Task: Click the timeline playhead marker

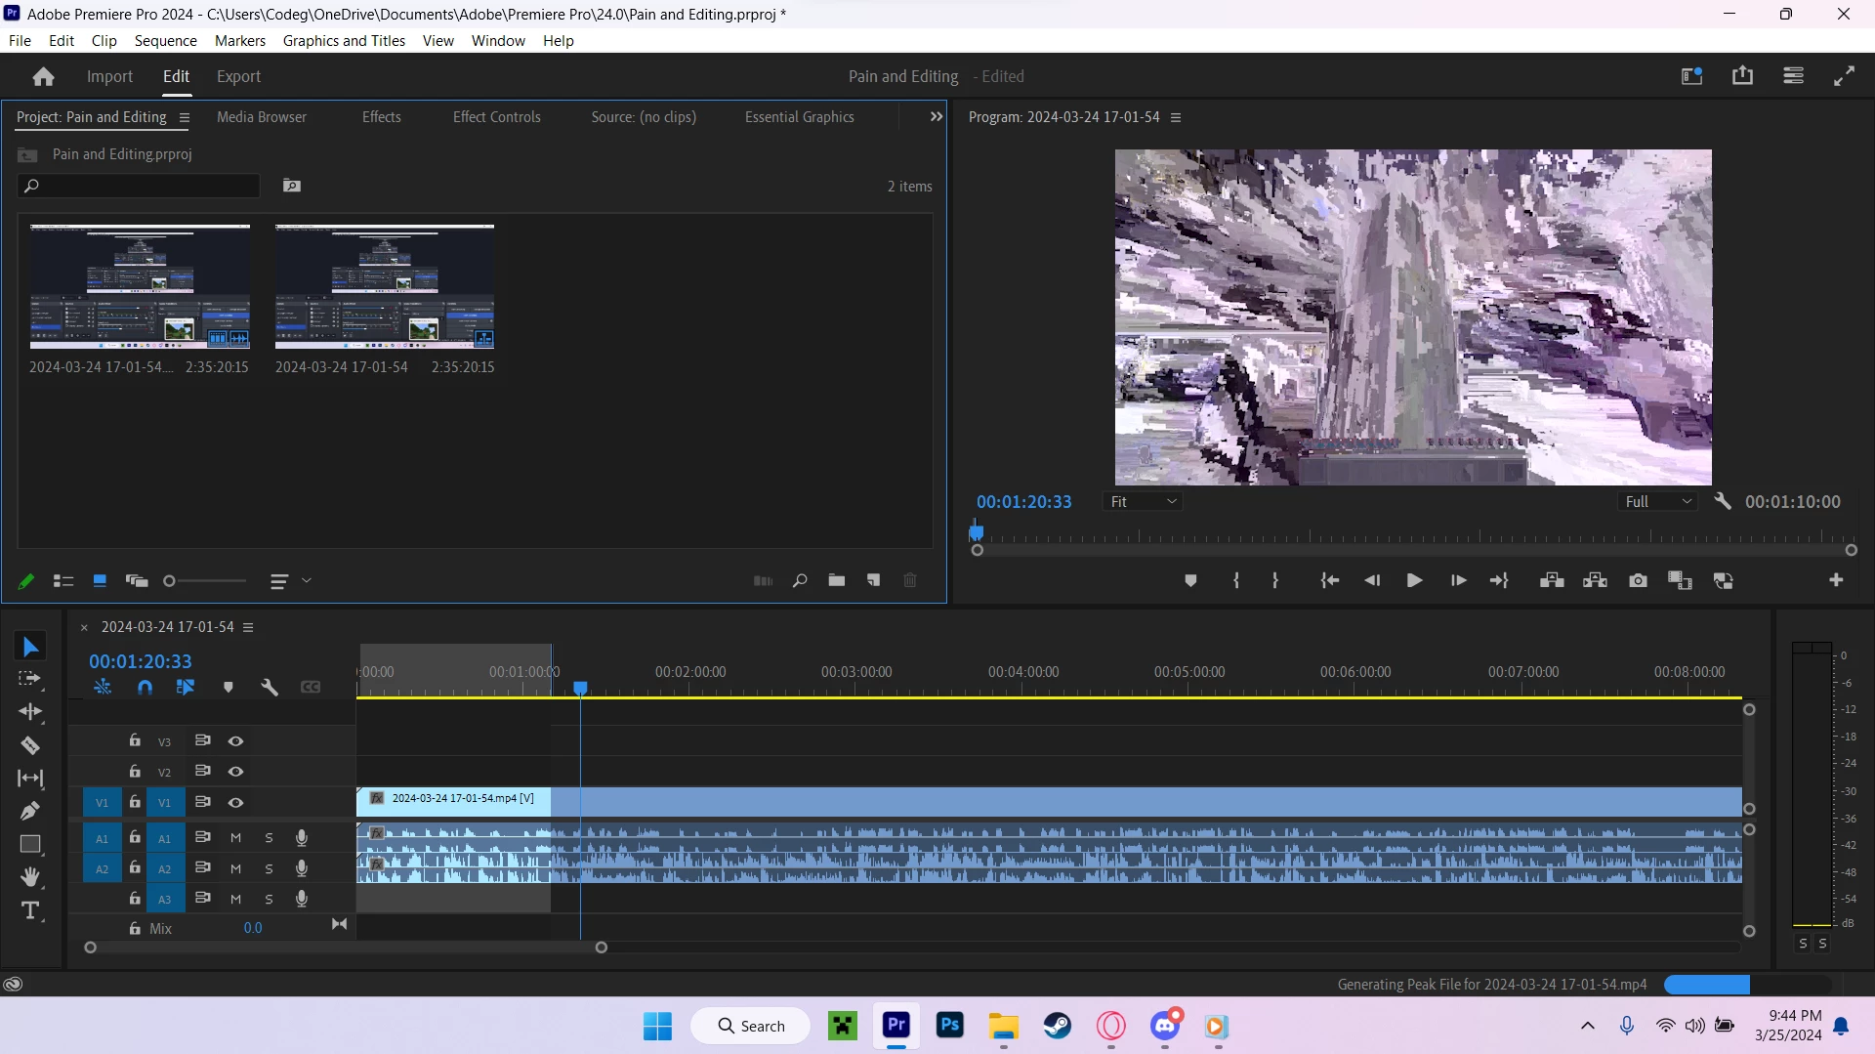Action: 580,689
